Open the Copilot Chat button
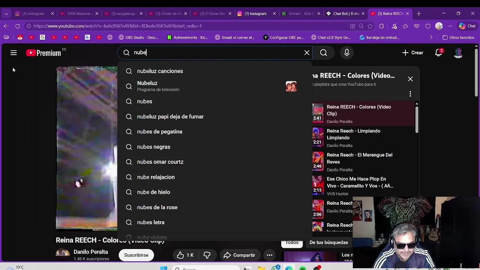Viewport: 480px width, 270px height. coord(467,26)
